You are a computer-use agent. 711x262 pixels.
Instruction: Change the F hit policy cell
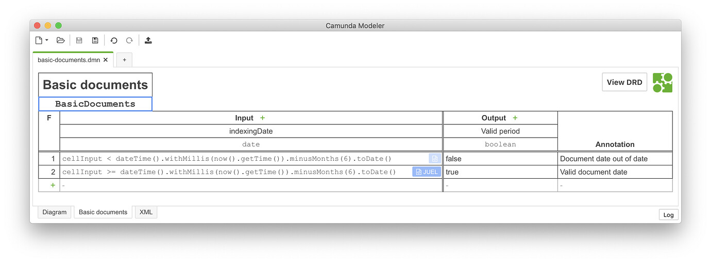[x=49, y=130]
